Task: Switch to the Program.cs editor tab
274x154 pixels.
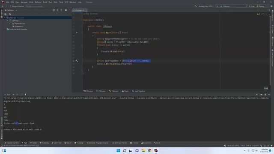Action: (x=80, y=10)
